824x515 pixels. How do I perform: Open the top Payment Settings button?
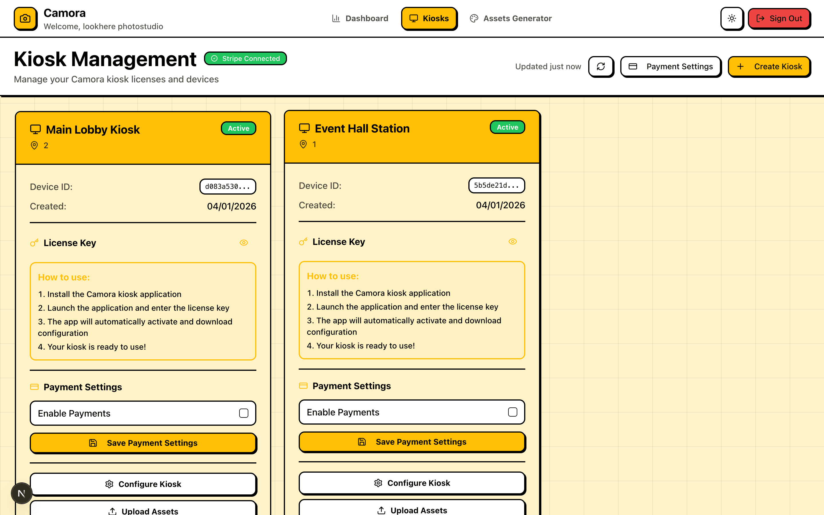[670, 66]
